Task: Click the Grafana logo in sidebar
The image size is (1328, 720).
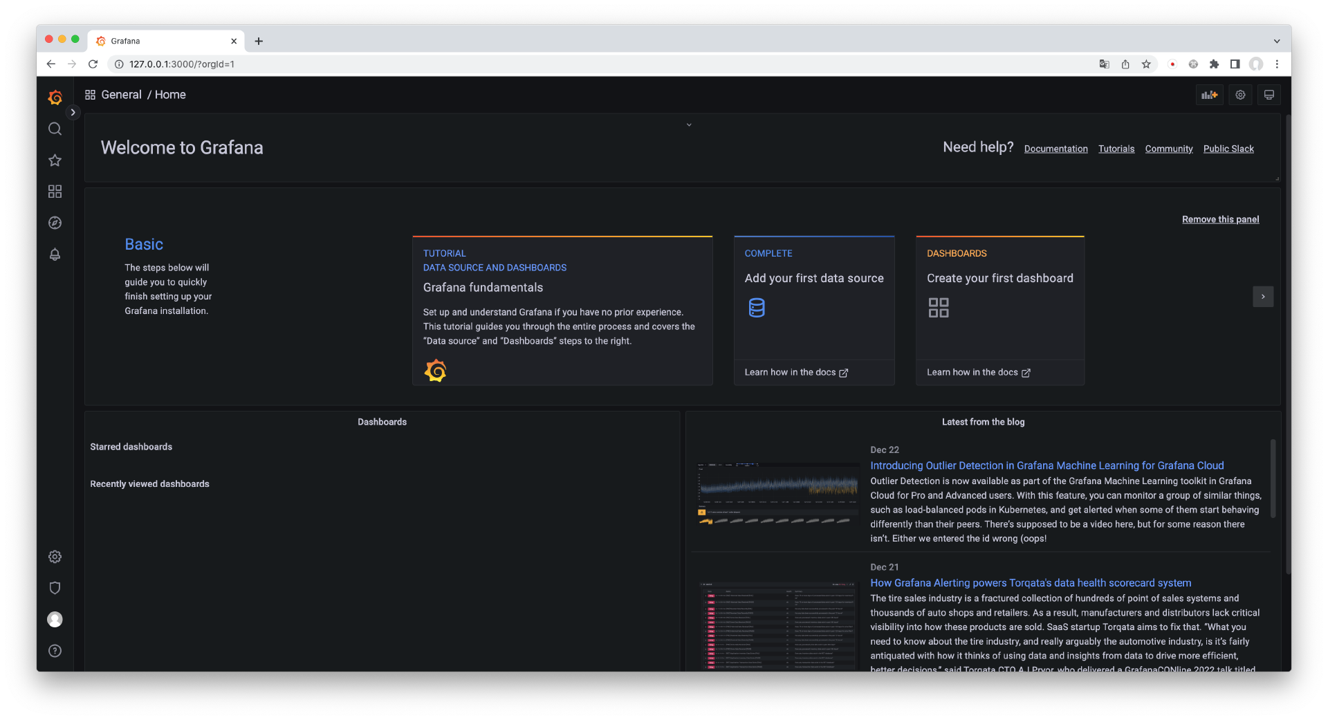Action: [55, 98]
